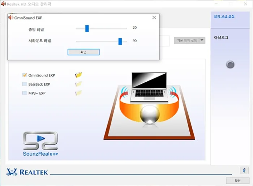The width and height of the screenshot is (253, 186).
Task: Click the 서라운드 레벨 slider handle
Action: pos(120,41)
